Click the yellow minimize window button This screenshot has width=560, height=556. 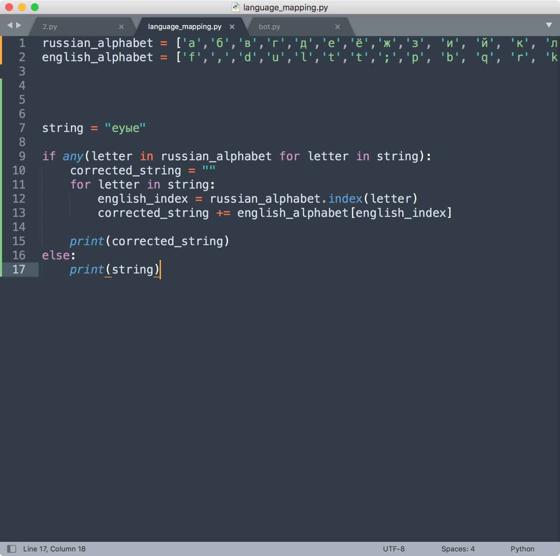22,7
